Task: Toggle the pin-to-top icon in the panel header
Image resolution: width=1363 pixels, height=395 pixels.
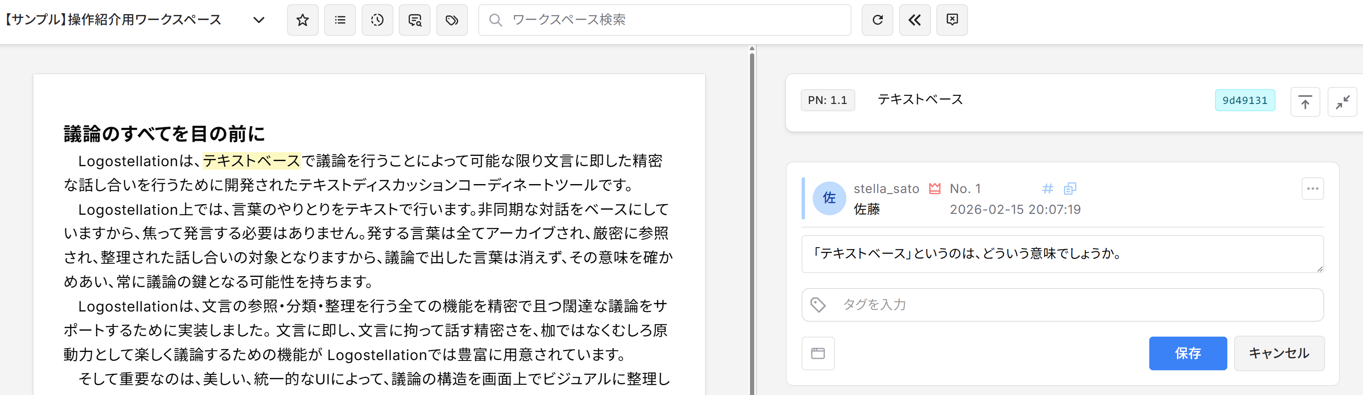Action: click(x=1305, y=101)
